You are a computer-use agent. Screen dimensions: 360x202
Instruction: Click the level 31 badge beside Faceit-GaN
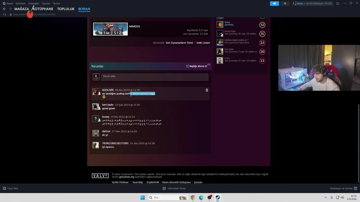262,34
